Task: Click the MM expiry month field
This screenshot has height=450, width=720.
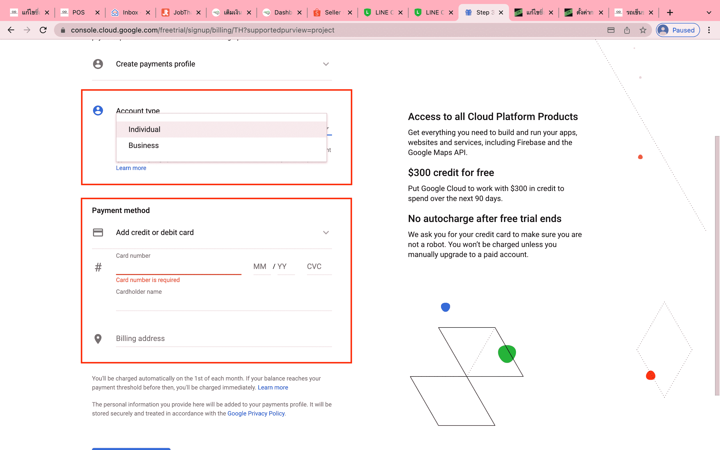Action: pyautogui.click(x=262, y=267)
